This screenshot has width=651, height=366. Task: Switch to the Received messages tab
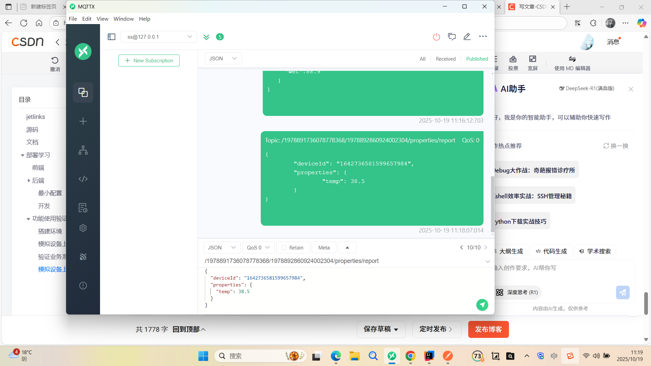446,59
